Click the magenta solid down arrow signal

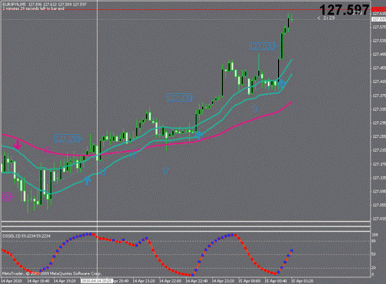pyautogui.click(x=17, y=145)
